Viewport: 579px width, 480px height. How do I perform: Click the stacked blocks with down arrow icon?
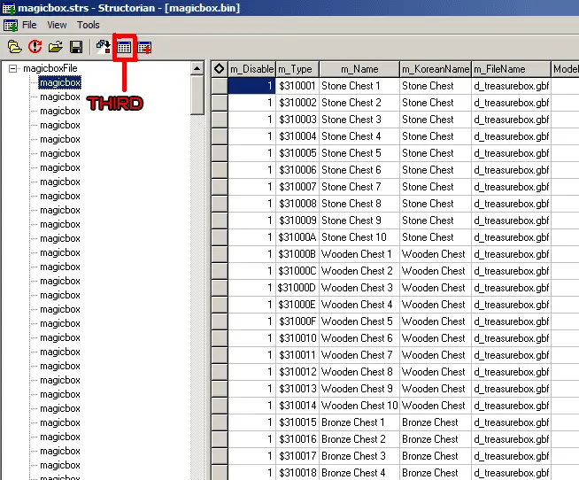pos(103,47)
